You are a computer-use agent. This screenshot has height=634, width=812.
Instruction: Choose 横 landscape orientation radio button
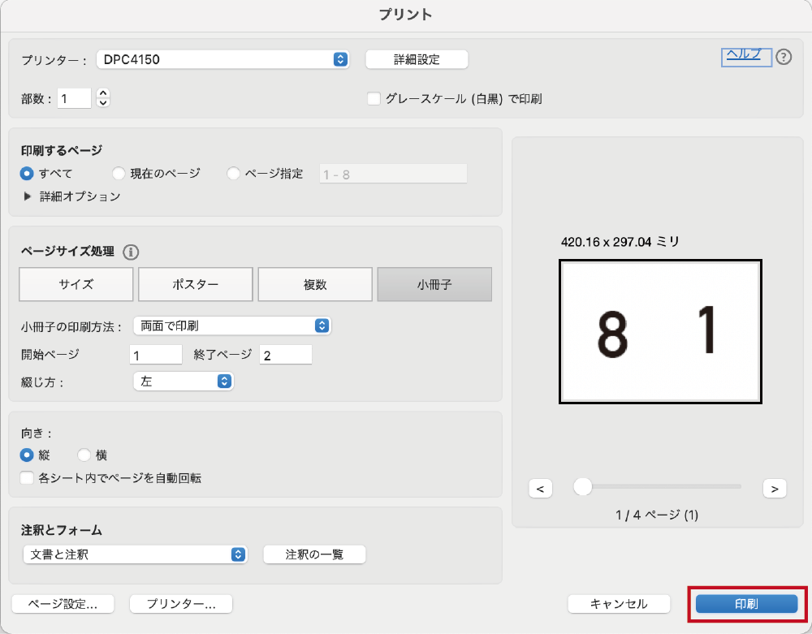[84, 455]
